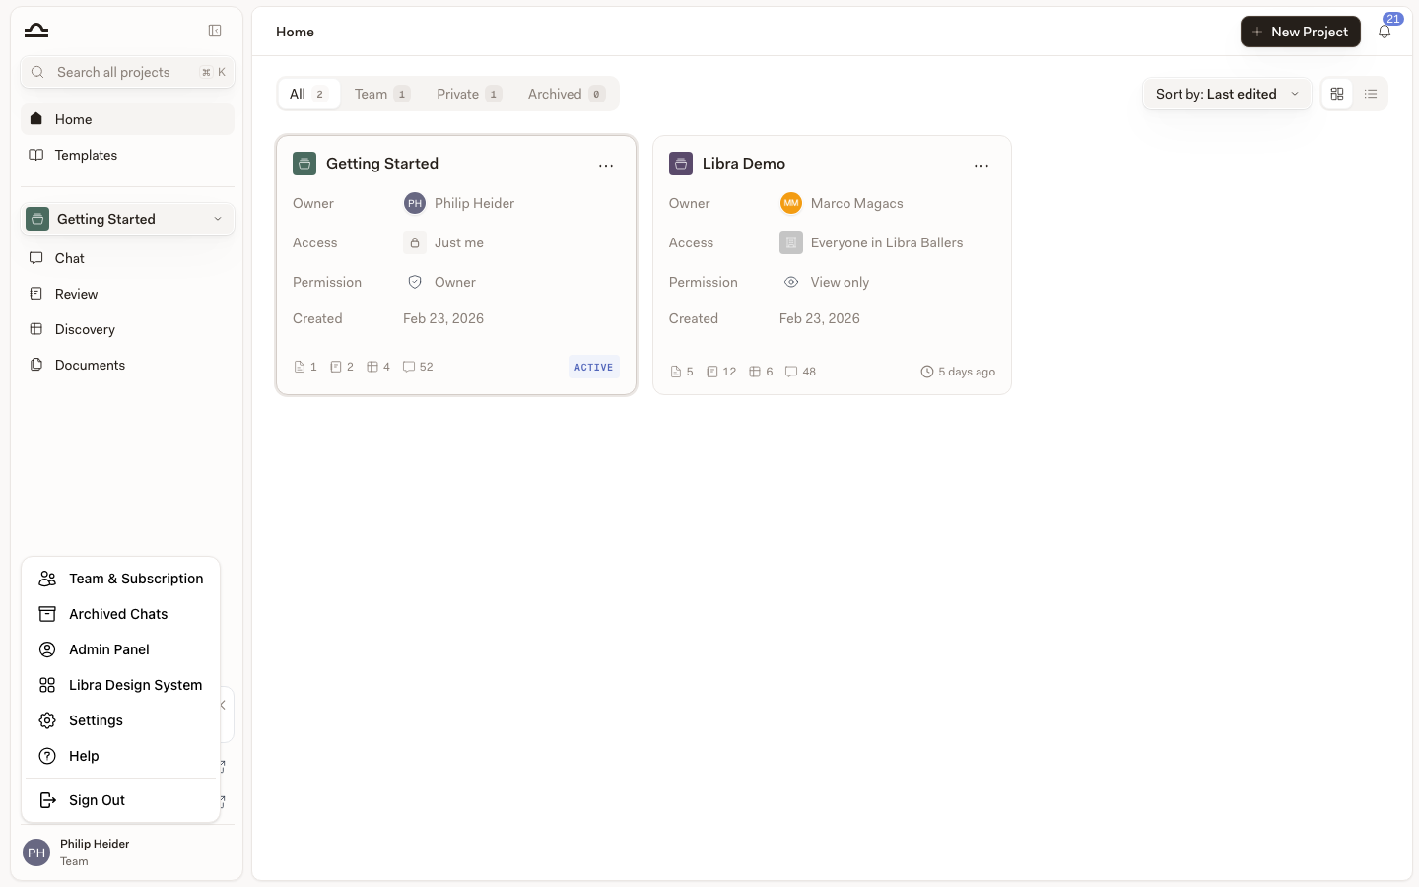Open Getting Started project card title
The width and height of the screenshot is (1419, 887).
click(382, 164)
